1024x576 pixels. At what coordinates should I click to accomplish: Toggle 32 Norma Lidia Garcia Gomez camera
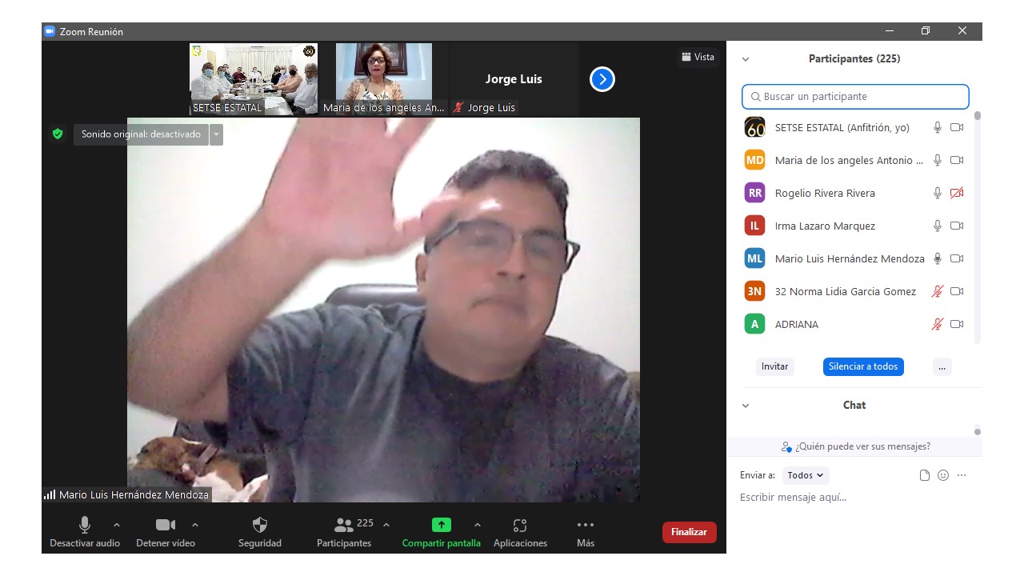(957, 291)
